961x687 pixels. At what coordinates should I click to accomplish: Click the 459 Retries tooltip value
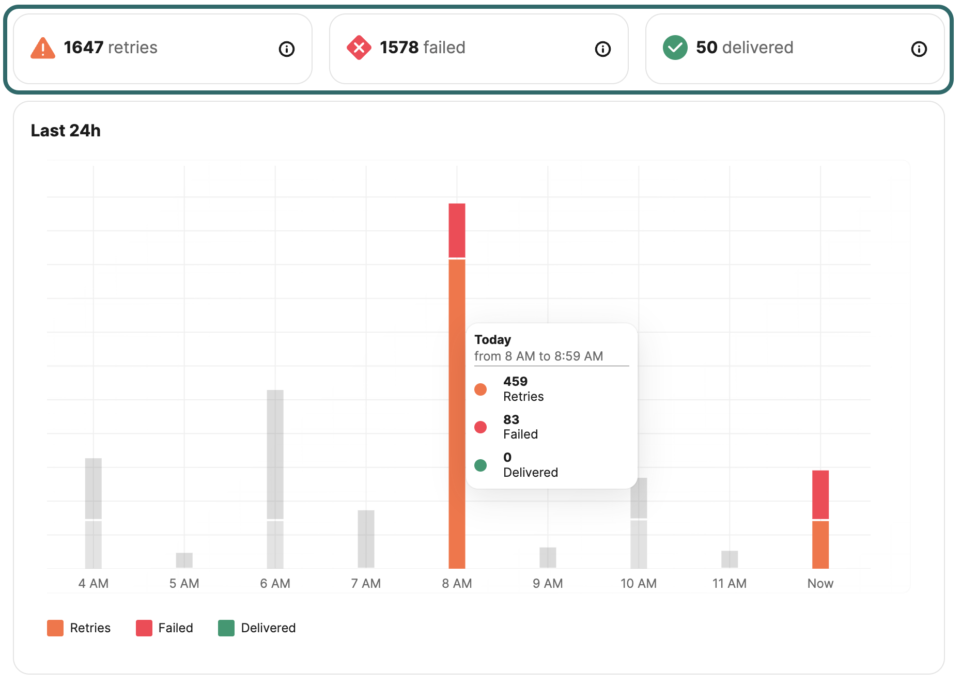tap(515, 382)
